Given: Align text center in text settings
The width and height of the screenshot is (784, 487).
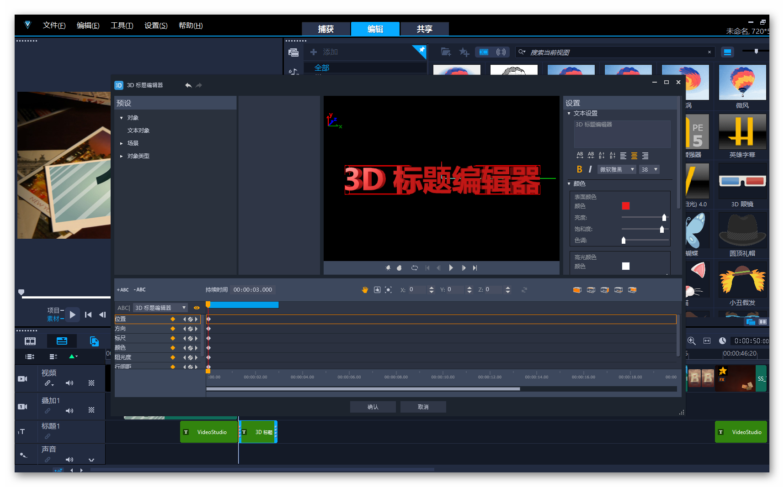Looking at the screenshot, I should coord(634,156).
